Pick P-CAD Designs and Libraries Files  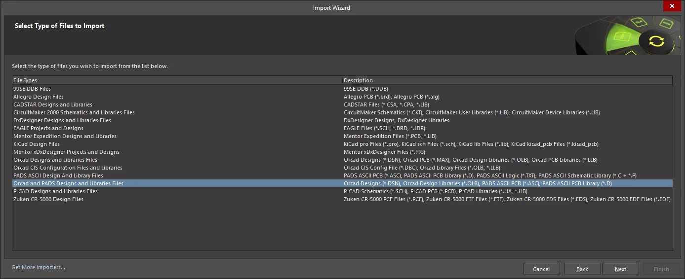[x=342, y=191]
